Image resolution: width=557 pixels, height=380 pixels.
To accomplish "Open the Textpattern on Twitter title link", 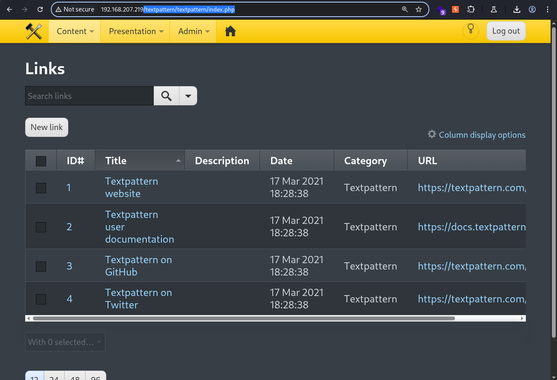I will [138, 299].
